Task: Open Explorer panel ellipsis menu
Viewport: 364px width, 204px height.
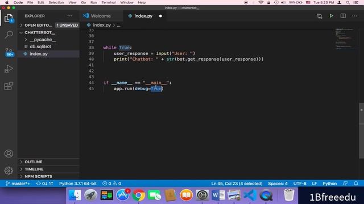Action: click(x=69, y=16)
